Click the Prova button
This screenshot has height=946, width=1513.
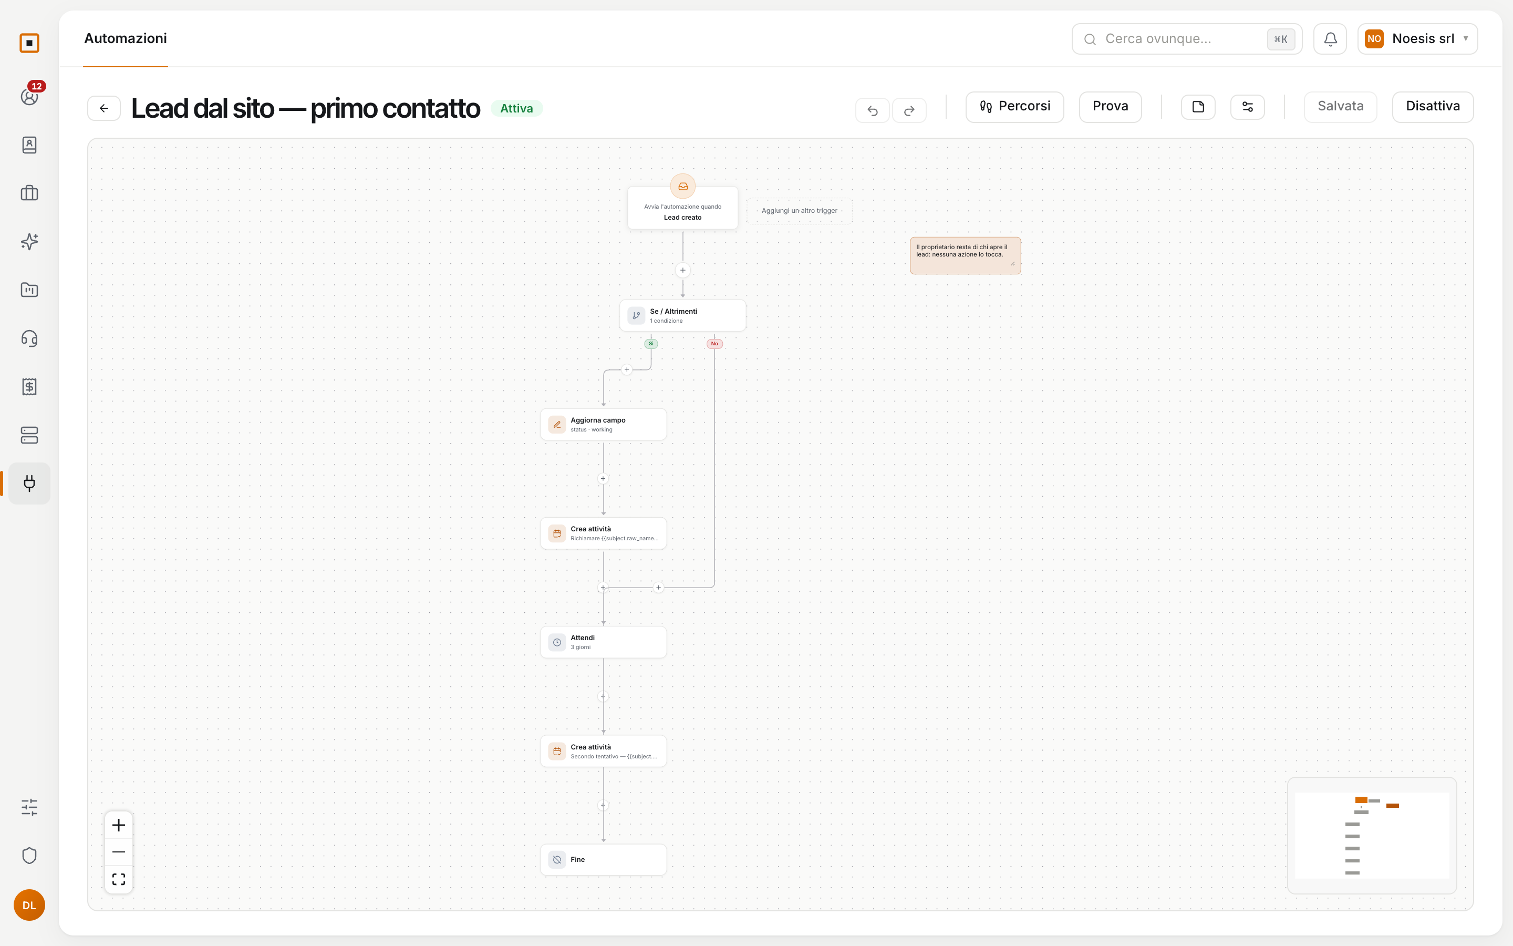1111,106
